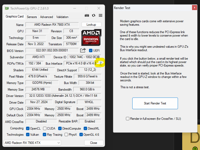This screenshot has height=150, width=200.
Task: Switch to the Graphics Card tab
Action: click(x=15, y=16)
